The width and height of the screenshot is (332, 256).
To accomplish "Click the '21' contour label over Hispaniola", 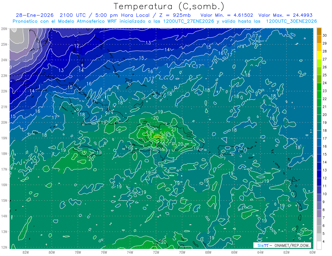I will point(174,129).
